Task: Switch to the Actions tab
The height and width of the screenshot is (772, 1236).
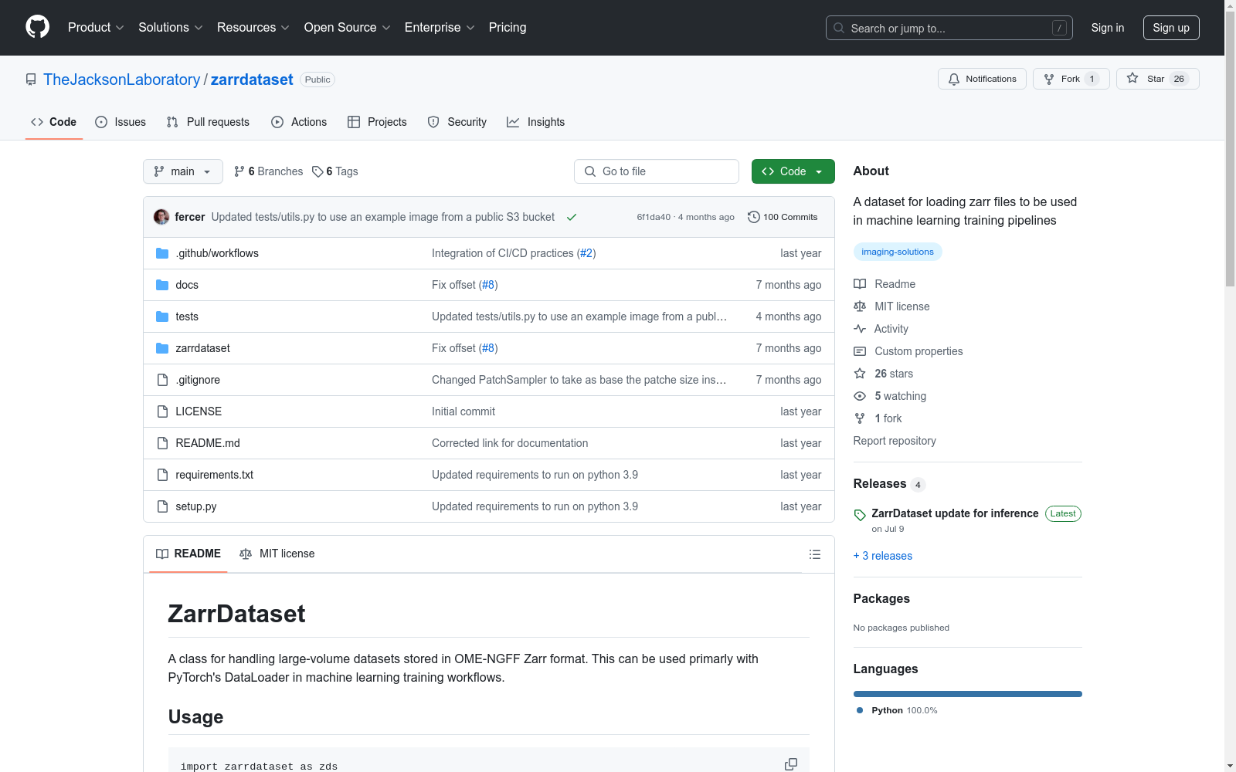Action: click(299, 122)
